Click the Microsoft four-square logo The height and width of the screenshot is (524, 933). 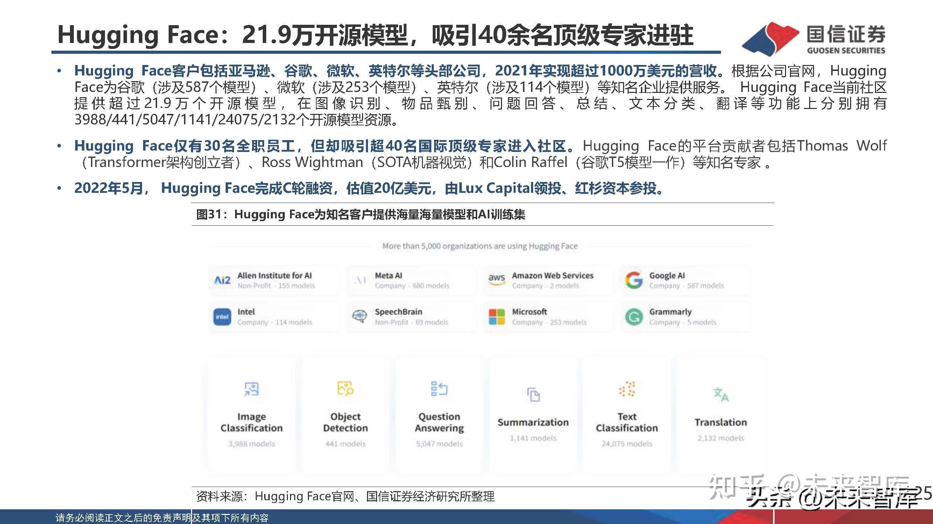pyautogui.click(x=496, y=317)
